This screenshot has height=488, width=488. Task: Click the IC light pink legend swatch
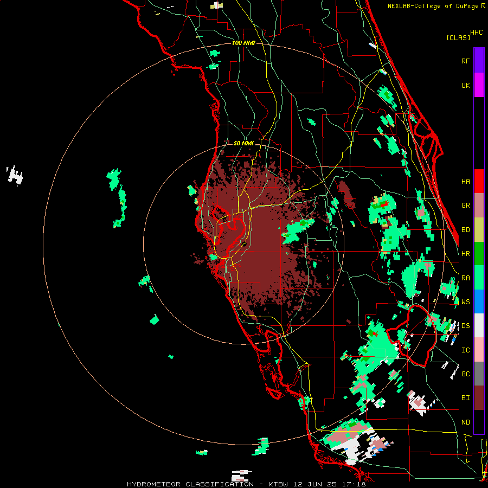[x=479, y=350]
